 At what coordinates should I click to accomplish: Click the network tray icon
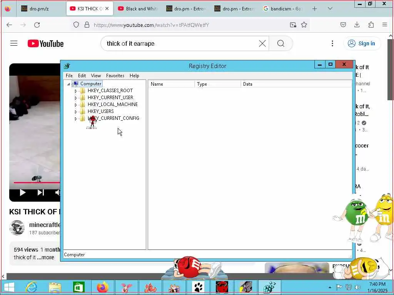click(x=349, y=287)
